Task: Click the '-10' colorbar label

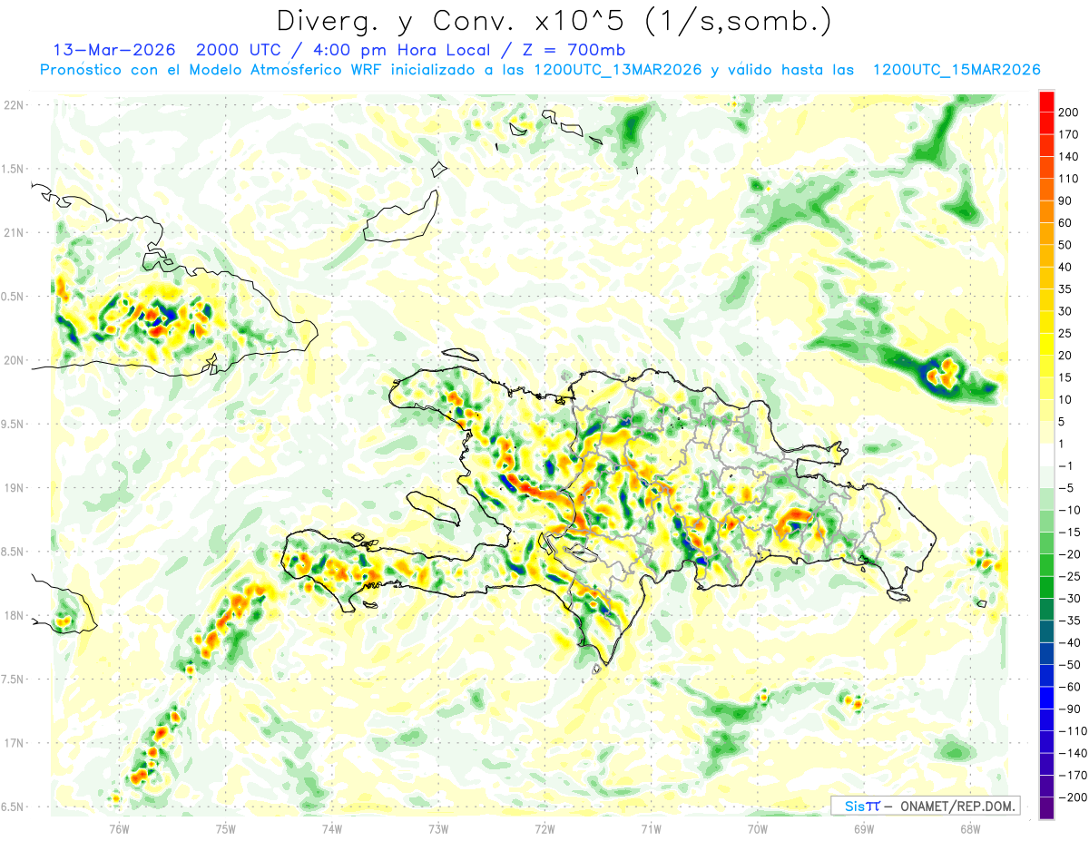Action: [1070, 510]
